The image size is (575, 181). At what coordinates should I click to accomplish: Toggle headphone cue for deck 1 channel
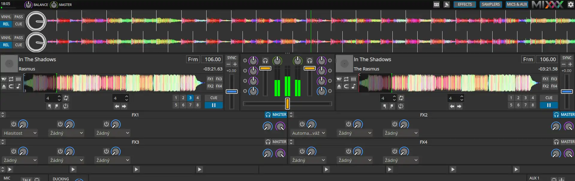point(265,61)
